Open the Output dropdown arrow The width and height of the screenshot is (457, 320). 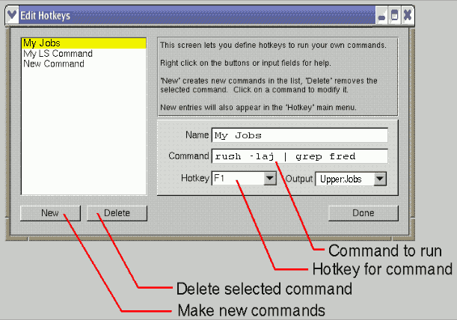(x=380, y=179)
